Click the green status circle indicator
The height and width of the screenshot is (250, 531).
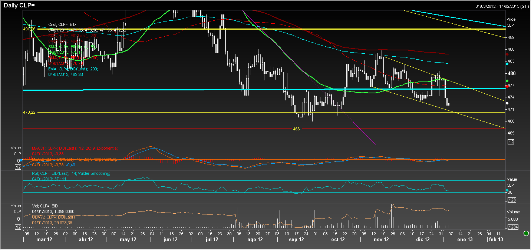pos(526,233)
